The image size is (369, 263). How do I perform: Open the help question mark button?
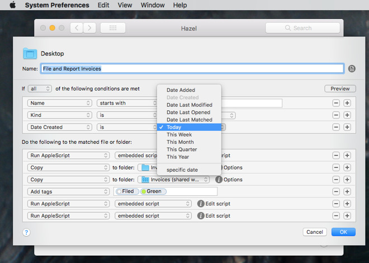(x=26, y=232)
